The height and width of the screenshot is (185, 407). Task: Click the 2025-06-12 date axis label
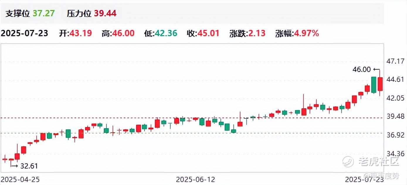(196, 179)
